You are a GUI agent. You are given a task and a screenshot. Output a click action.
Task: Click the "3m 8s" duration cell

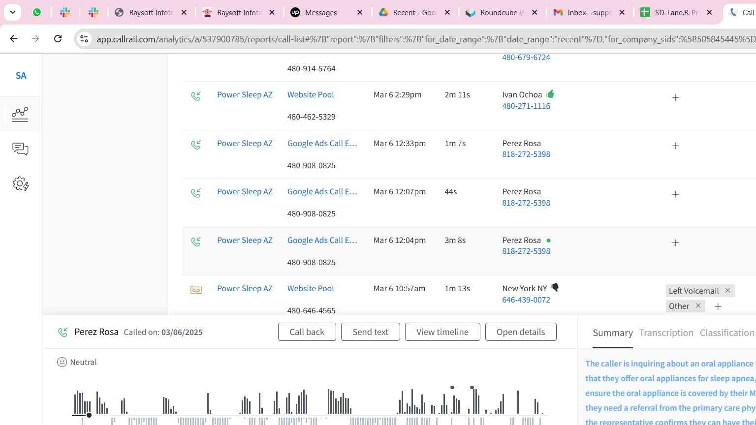click(455, 240)
